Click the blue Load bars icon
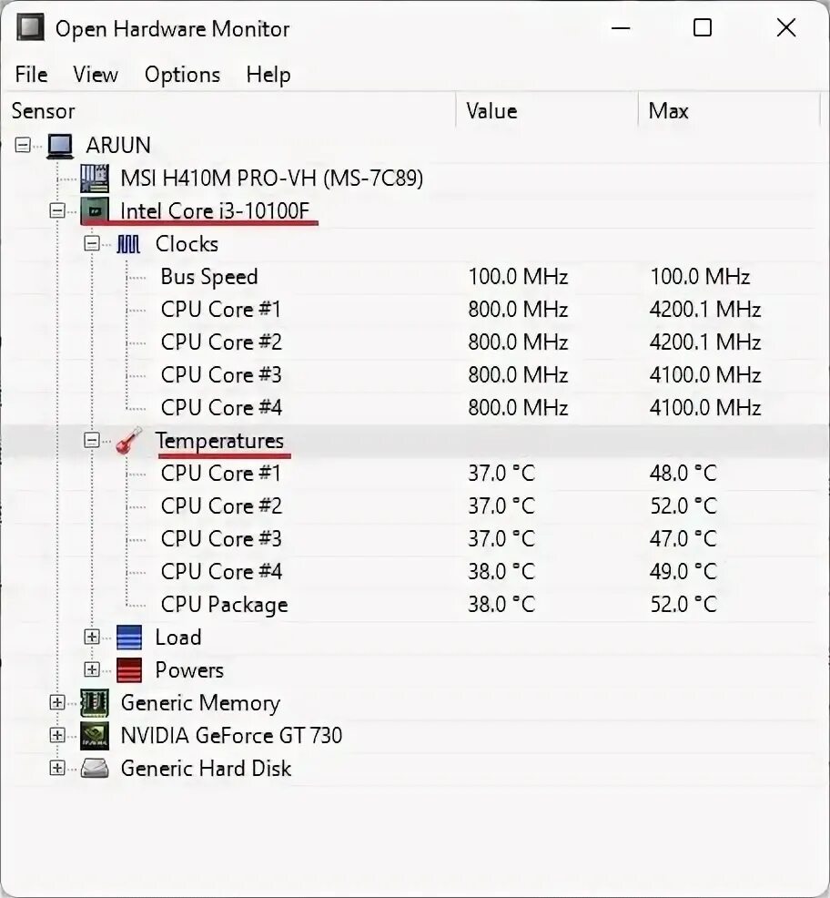Image resolution: width=830 pixels, height=898 pixels. click(x=129, y=637)
